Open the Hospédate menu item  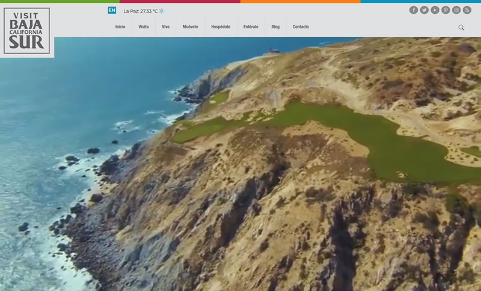[221, 26]
